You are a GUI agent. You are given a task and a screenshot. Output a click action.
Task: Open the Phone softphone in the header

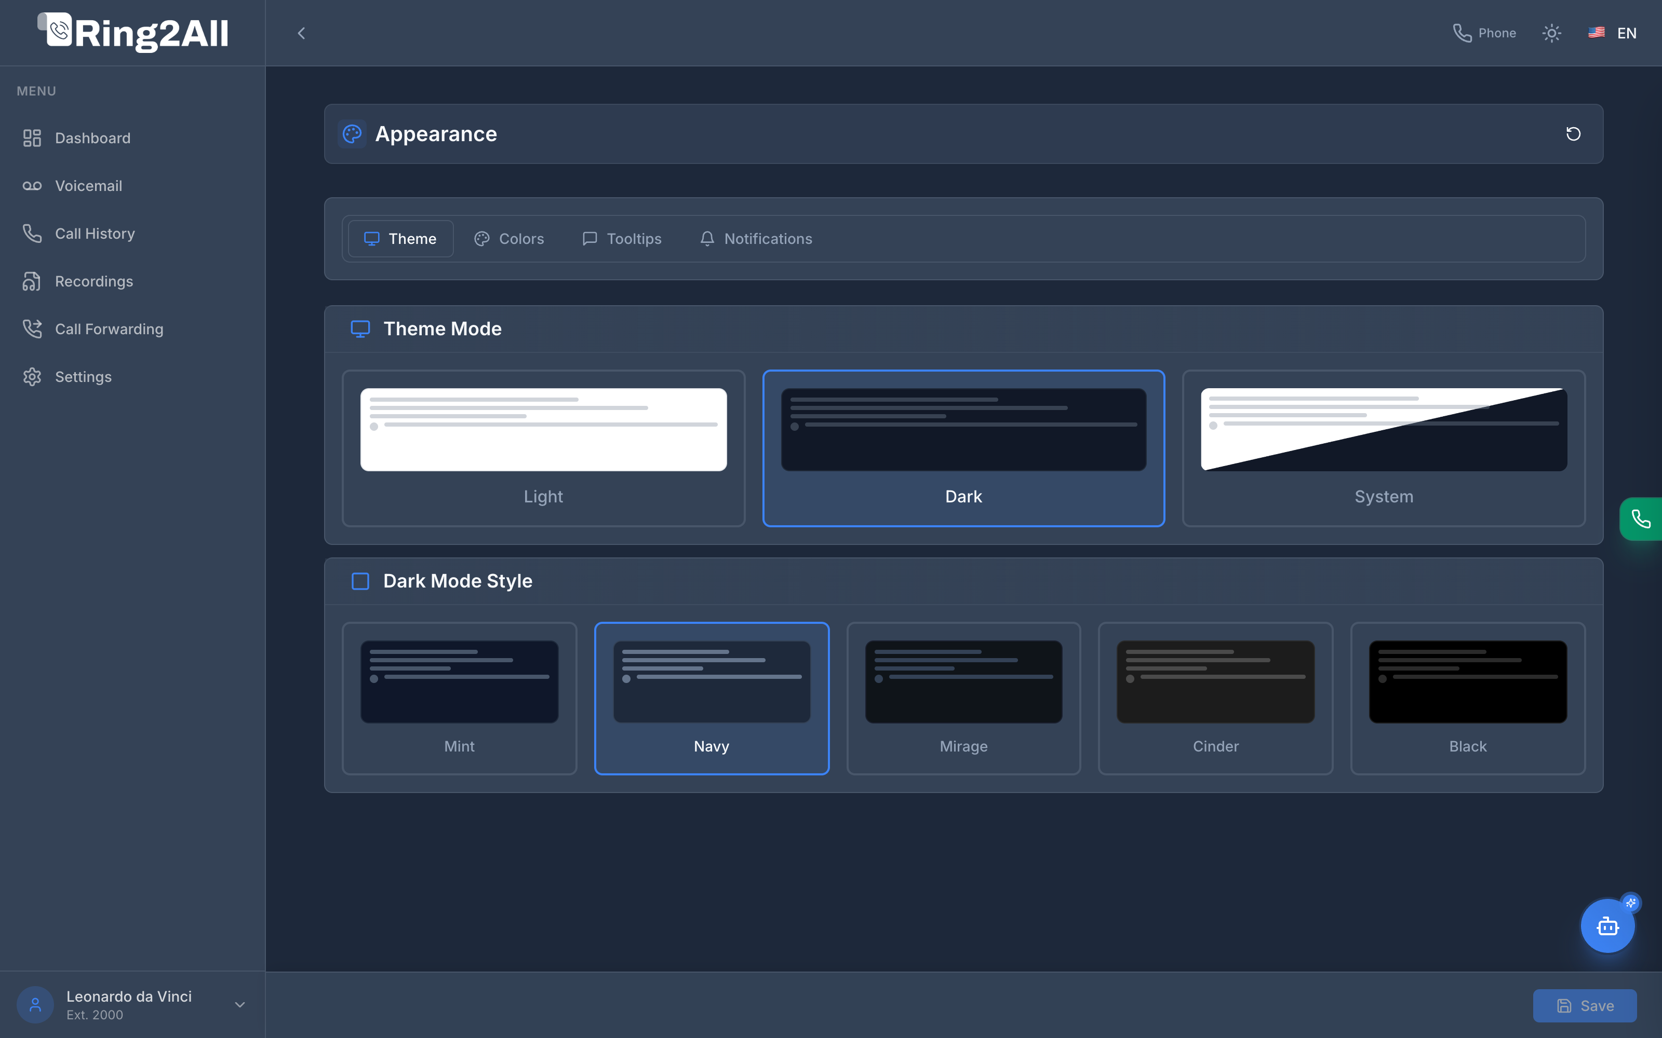(x=1484, y=33)
